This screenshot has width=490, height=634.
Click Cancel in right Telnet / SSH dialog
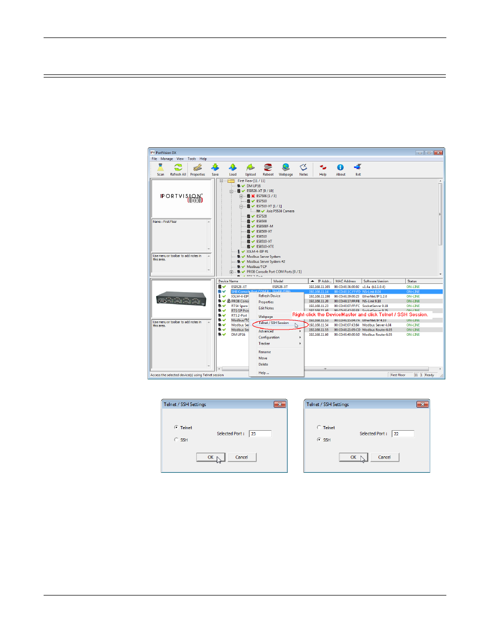[x=384, y=457]
